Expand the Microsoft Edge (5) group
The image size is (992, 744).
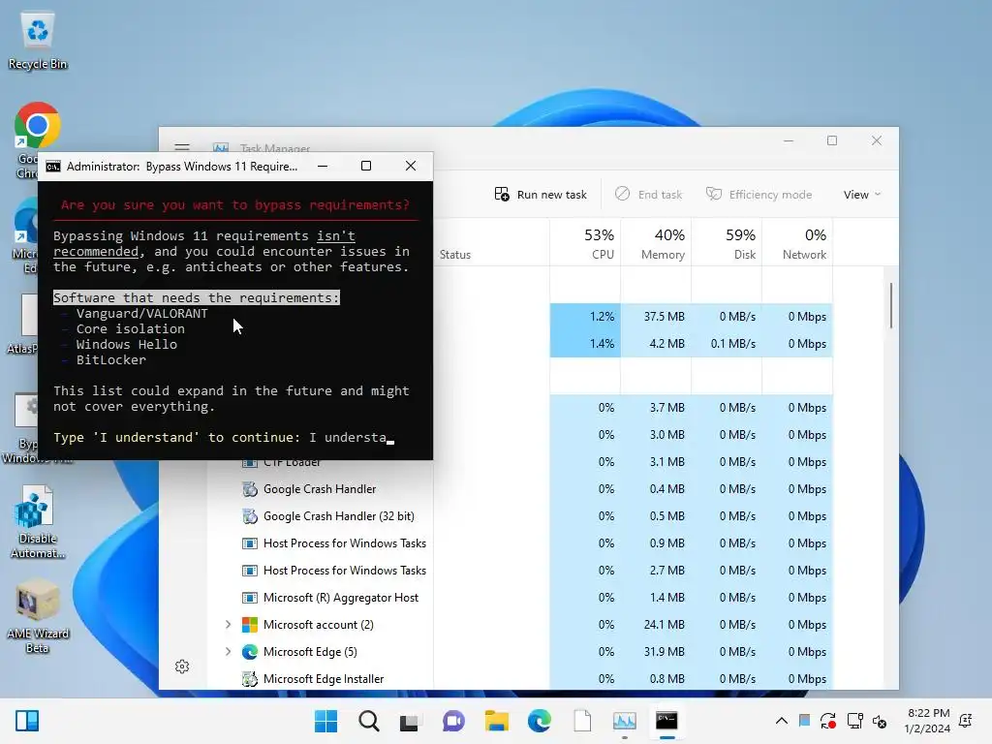click(228, 652)
